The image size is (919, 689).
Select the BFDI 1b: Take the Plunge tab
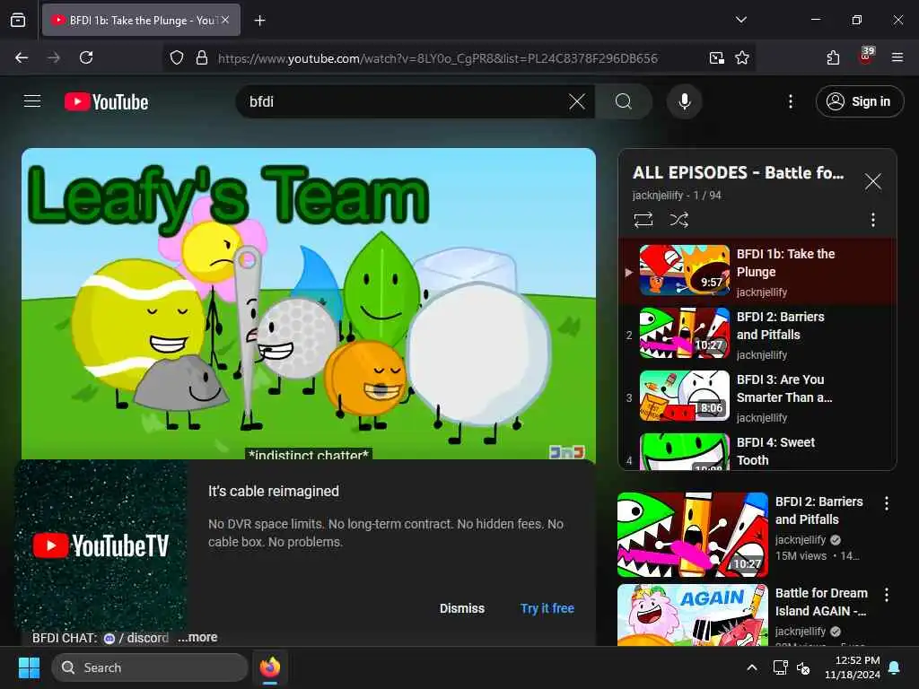point(141,20)
